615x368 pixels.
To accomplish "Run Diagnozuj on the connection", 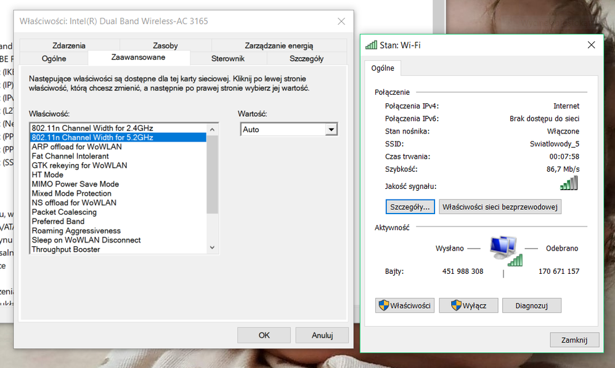I will tap(531, 305).
